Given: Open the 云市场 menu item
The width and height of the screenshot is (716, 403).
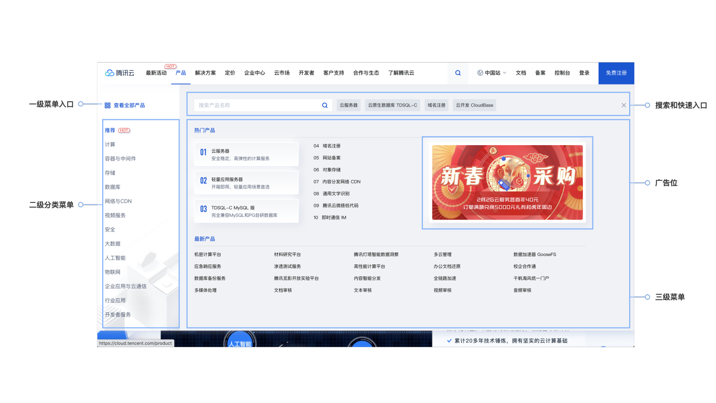Looking at the screenshot, I should (282, 73).
